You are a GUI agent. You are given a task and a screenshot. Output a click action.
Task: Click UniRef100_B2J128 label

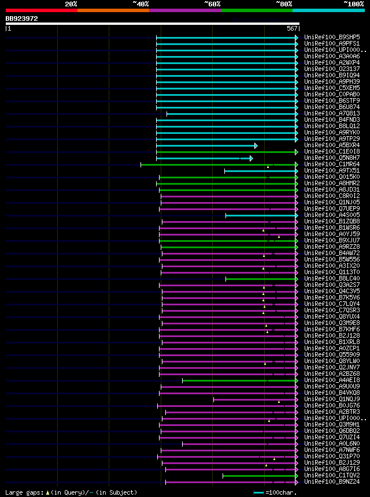tap(332, 335)
